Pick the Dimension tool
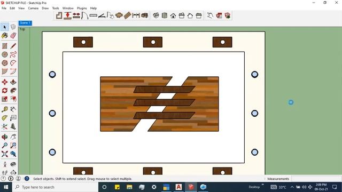 tap(13, 109)
